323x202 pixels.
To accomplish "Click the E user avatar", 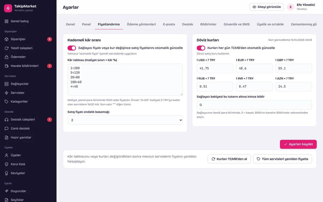I will [x=291, y=7].
